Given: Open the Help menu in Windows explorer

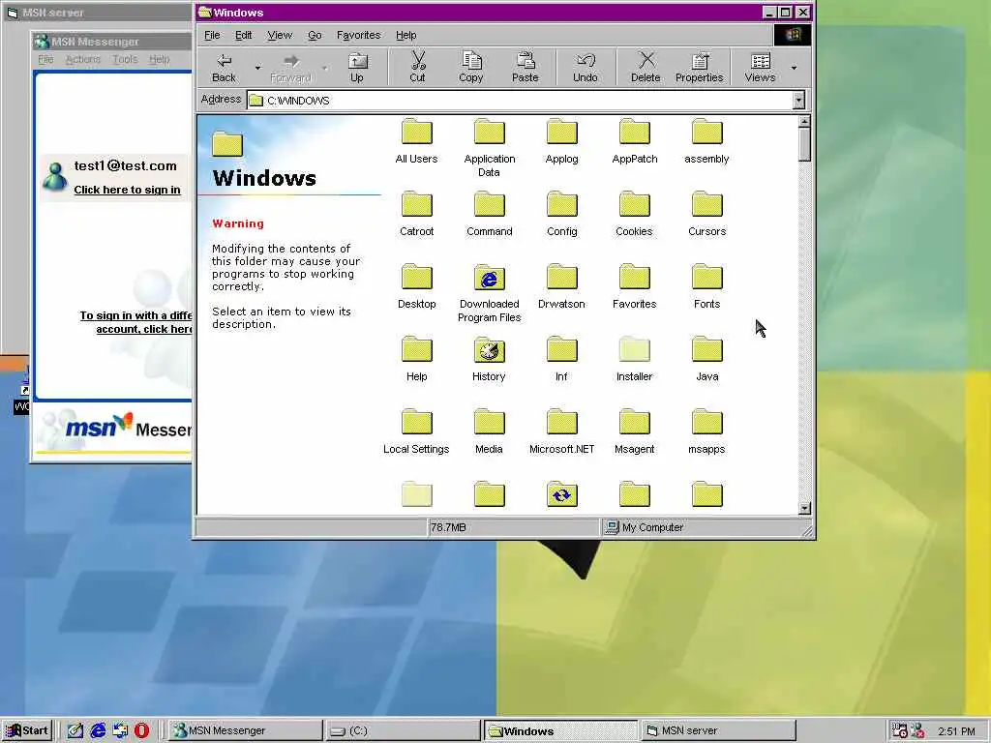Looking at the screenshot, I should (x=405, y=36).
